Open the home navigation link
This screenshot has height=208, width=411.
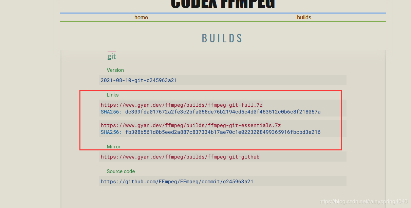[141, 17]
